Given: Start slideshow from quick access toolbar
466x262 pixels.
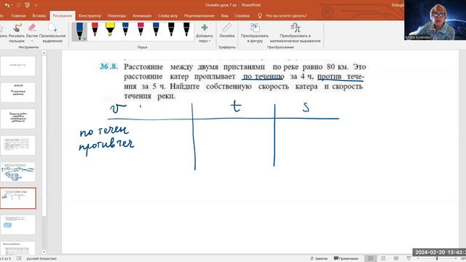Looking at the screenshot, I should point(27,5).
